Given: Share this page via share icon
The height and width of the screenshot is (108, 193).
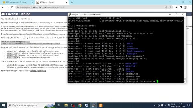Looking at the screenshot, I should tap(166, 7).
